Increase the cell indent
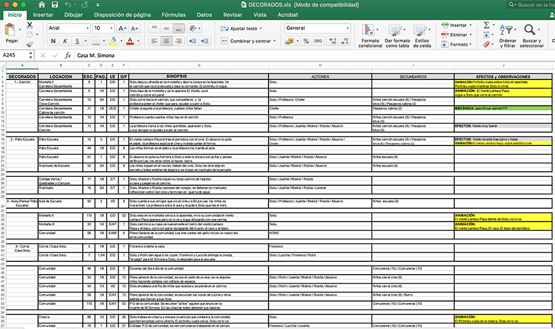 [x=205, y=41]
